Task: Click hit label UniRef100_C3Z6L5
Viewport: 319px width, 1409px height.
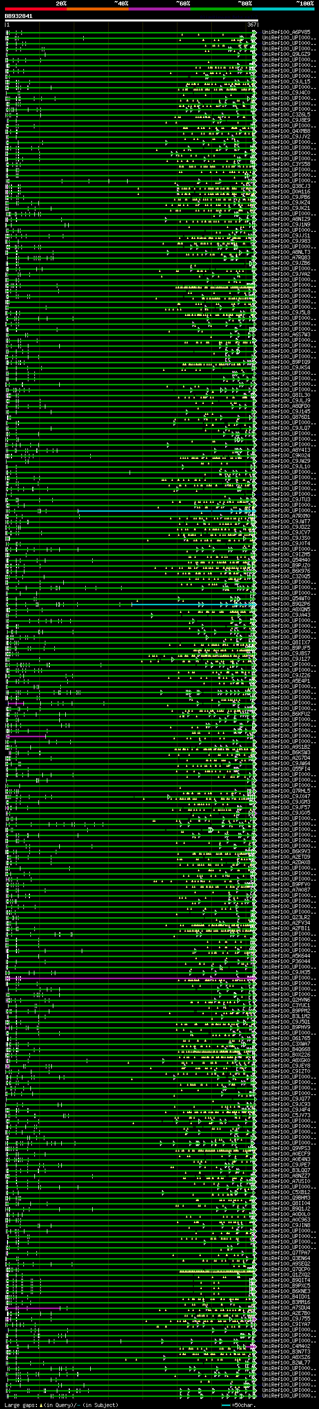Action: [x=286, y=115]
